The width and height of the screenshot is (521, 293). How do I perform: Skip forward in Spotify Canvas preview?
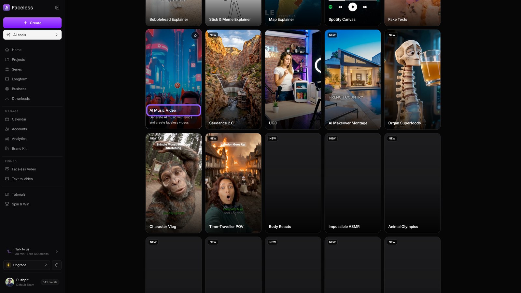(365, 7)
